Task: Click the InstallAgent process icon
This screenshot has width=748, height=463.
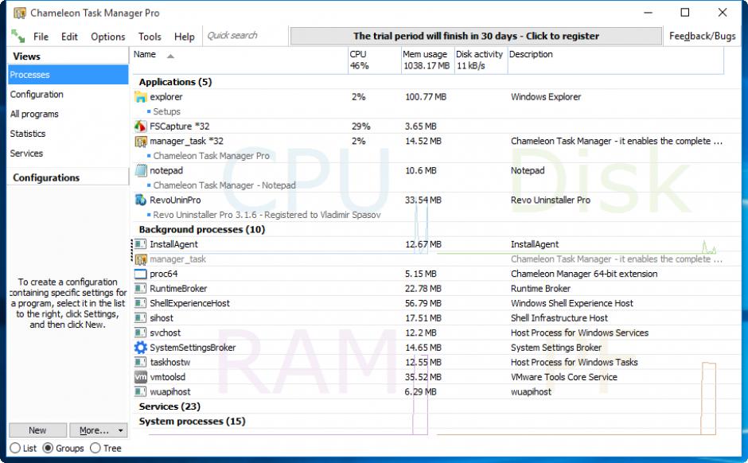Action: 140,244
